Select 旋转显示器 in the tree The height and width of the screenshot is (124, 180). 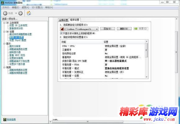15,52
